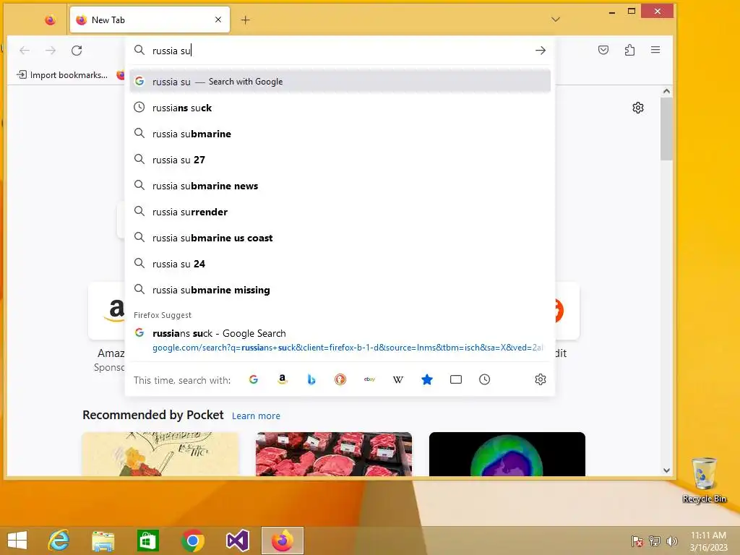This screenshot has width=740, height=555.
Task: Open Visual Studio from taskbar
Action: tap(237, 541)
